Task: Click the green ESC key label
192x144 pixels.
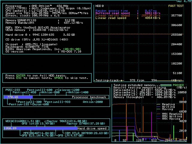Action: click(x=19, y=78)
